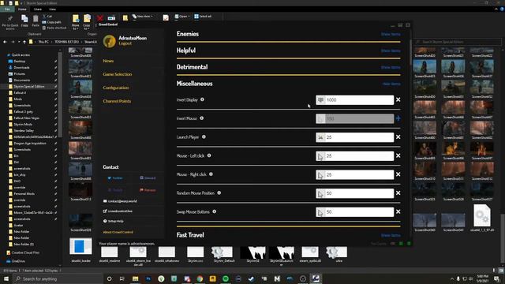Edit the Launch Player price field
The image size is (505, 284).
click(354, 137)
